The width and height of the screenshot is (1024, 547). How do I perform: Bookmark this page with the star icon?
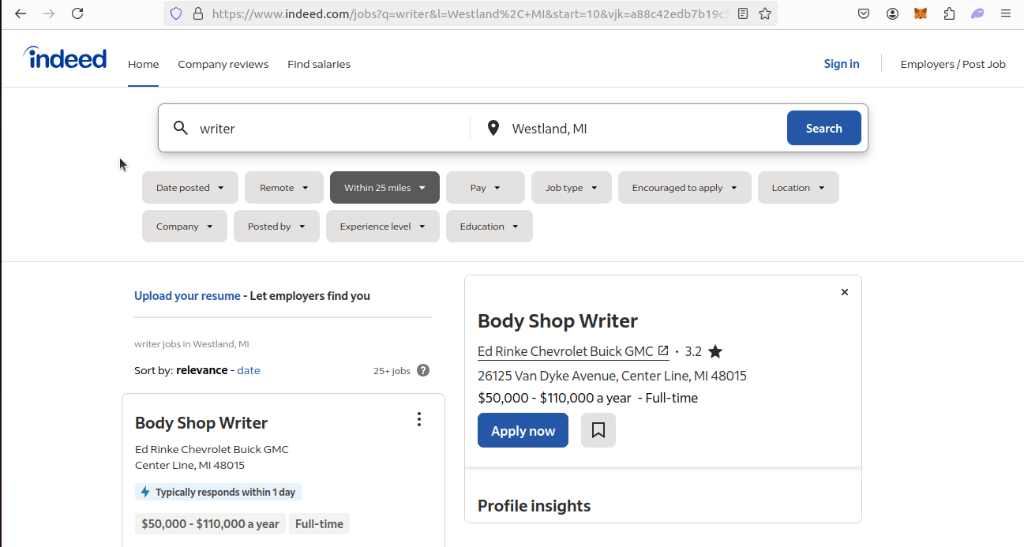[x=765, y=13]
